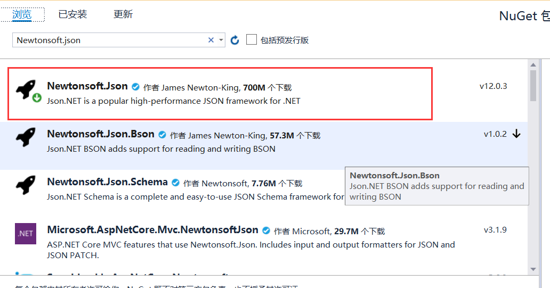Click the Newtonsoft.Json.Bson rocket icon
Screen dimensions: 550x288
click(26, 137)
